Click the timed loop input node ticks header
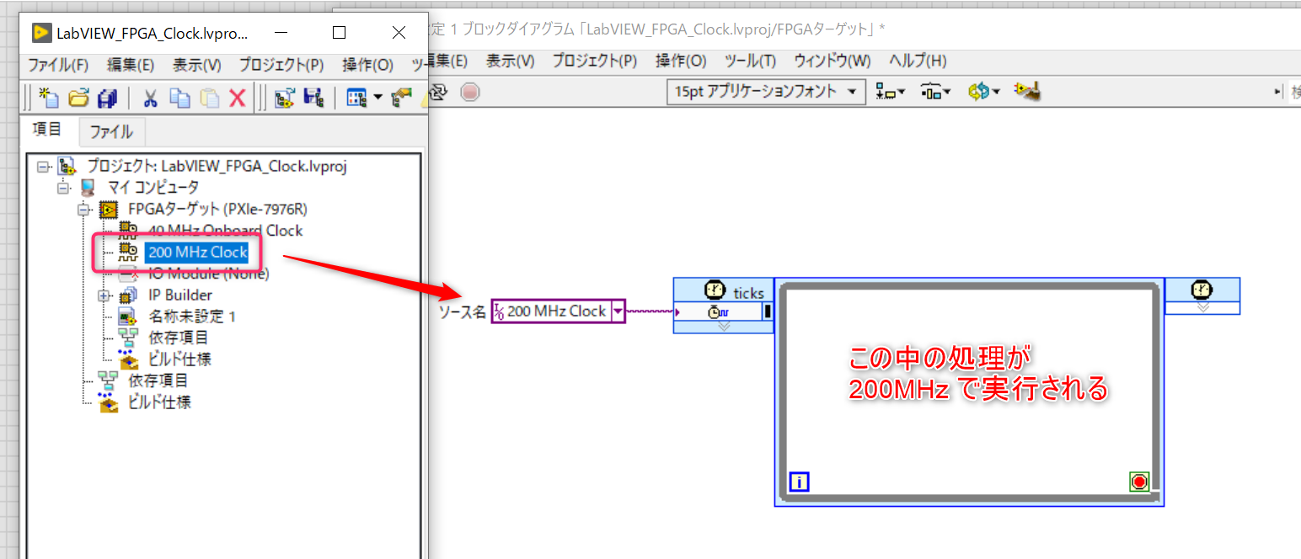 click(724, 290)
